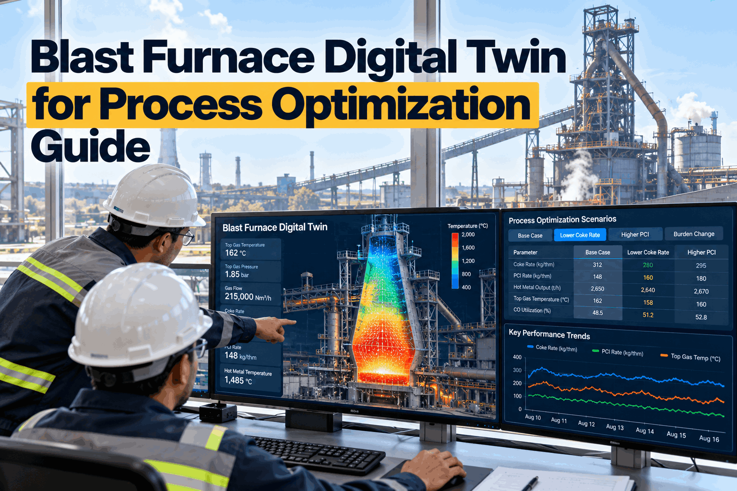Click the 'Key Performance Trends' panel title
The height and width of the screenshot is (491, 737).
pos(549,334)
